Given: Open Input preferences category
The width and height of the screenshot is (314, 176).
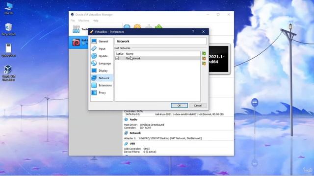Looking at the screenshot, I should coord(102,49).
